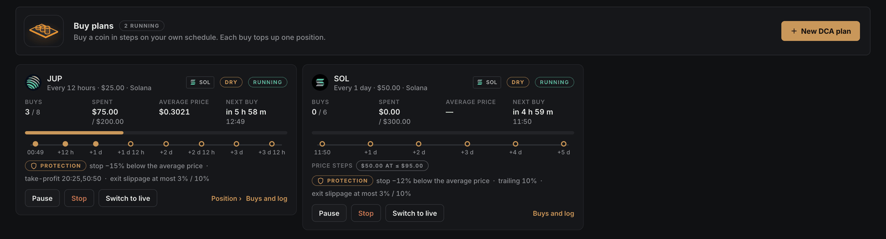This screenshot has width=886, height=239.
Task: Click the DRY badge on SOL card
Action: 518,82
